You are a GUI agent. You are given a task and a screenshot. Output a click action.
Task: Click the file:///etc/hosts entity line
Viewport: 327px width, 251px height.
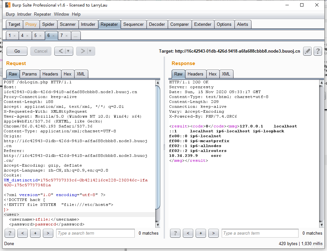tap(59, 205)
